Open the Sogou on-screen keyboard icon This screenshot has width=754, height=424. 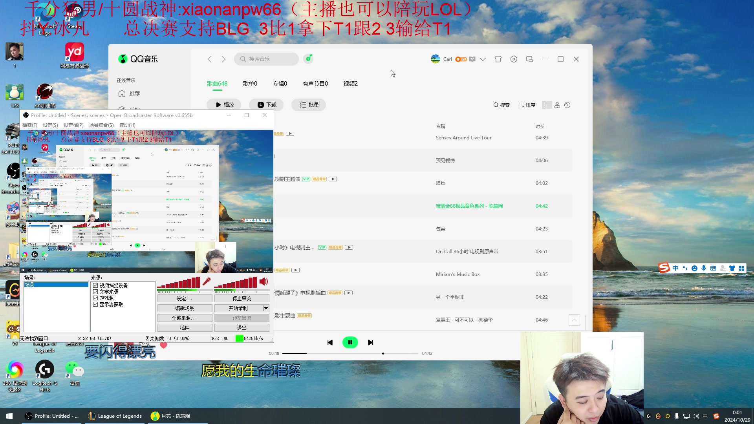pyautogui.click(x=714, y=268)
